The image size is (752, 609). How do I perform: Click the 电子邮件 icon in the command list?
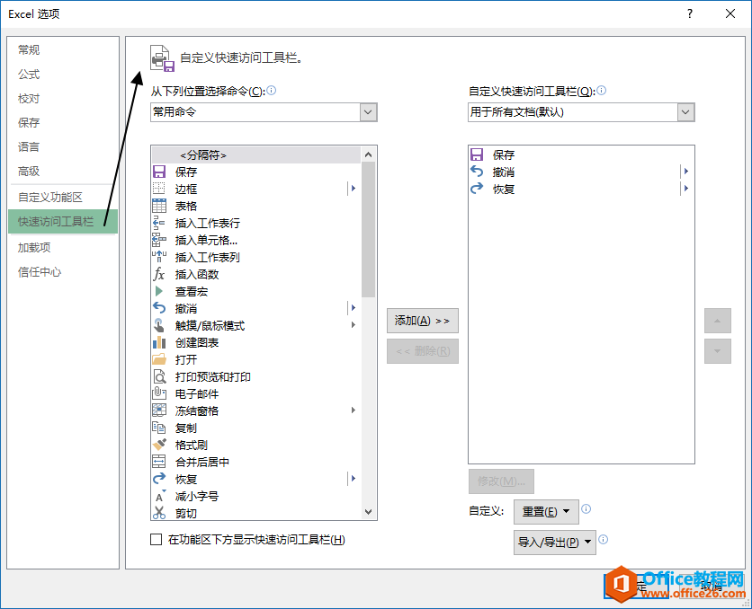coord(159,393)
